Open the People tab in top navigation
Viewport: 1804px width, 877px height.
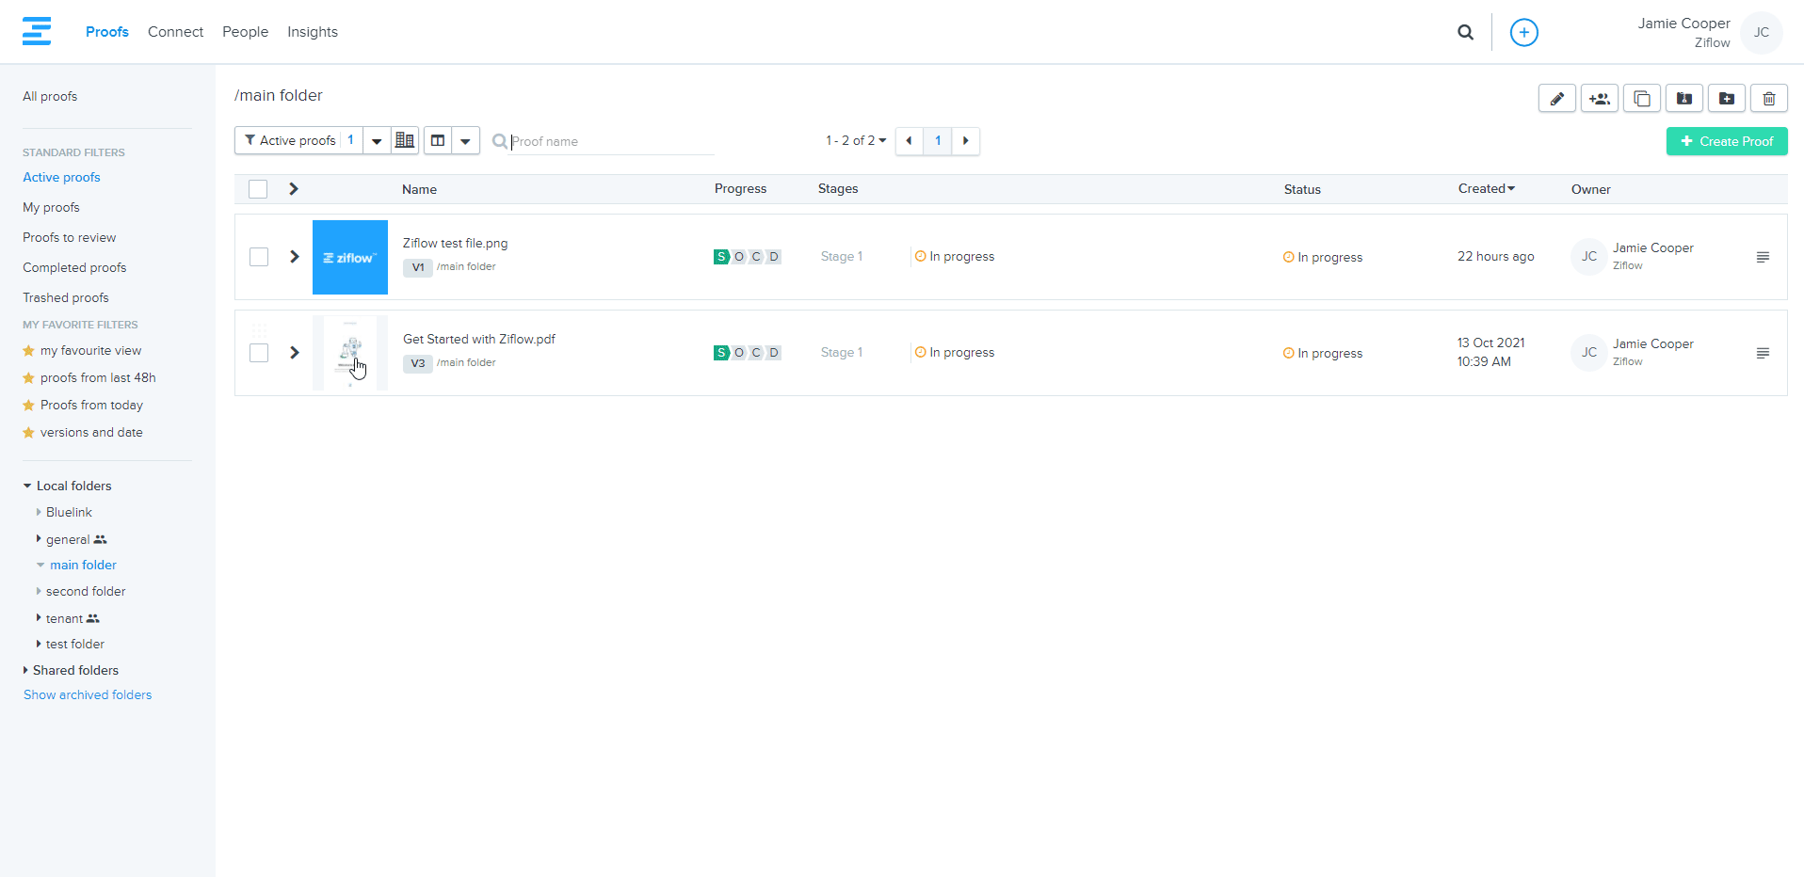pyautogui.click(x=245, y=32)
